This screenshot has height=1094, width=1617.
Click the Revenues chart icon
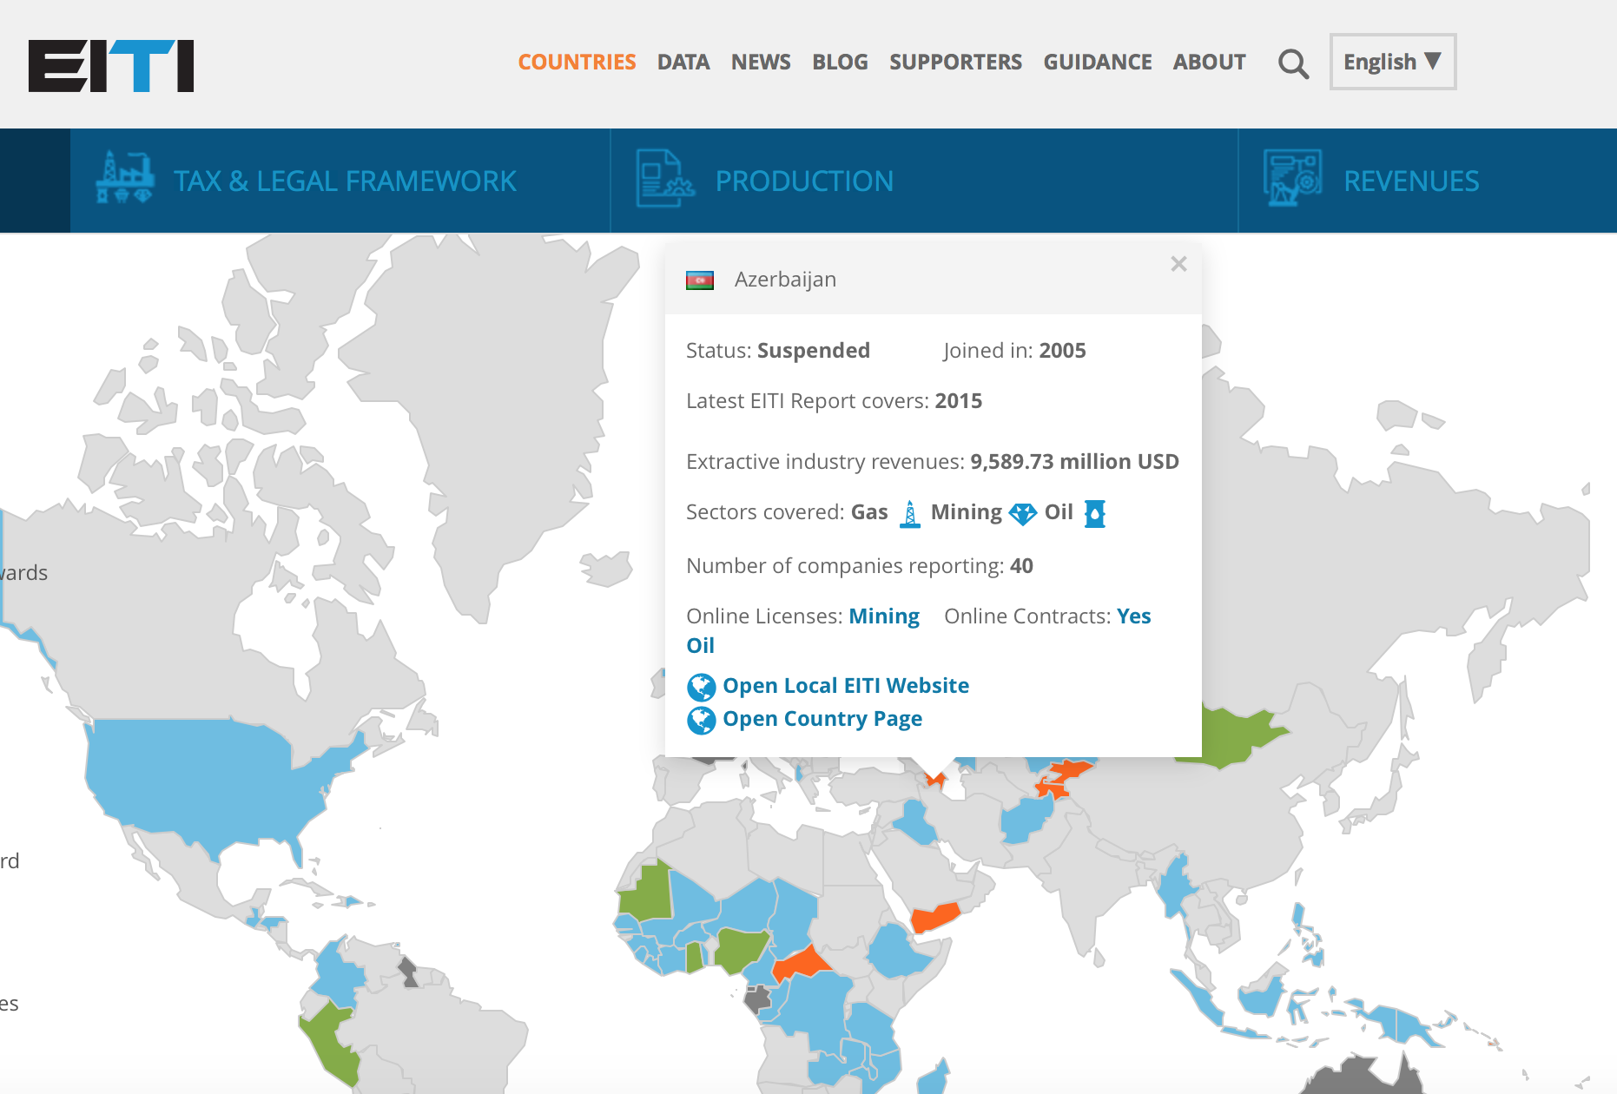tap(1293, 178)
